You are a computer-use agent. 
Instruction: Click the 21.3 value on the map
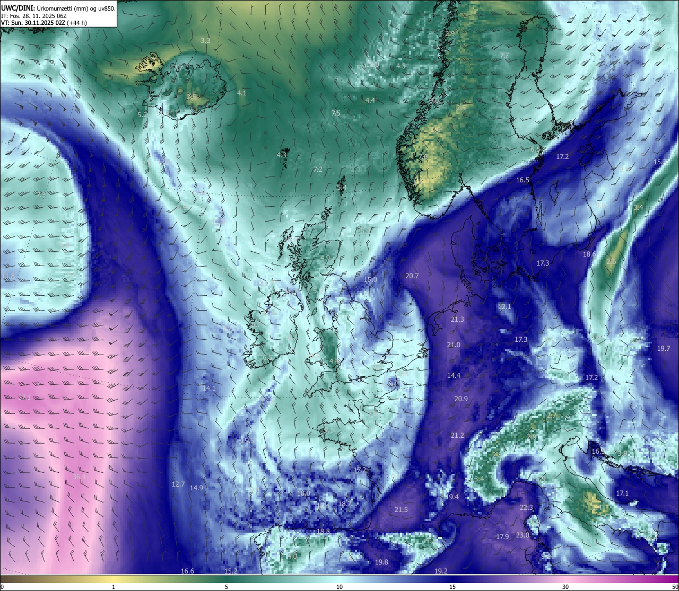point(457,320)
